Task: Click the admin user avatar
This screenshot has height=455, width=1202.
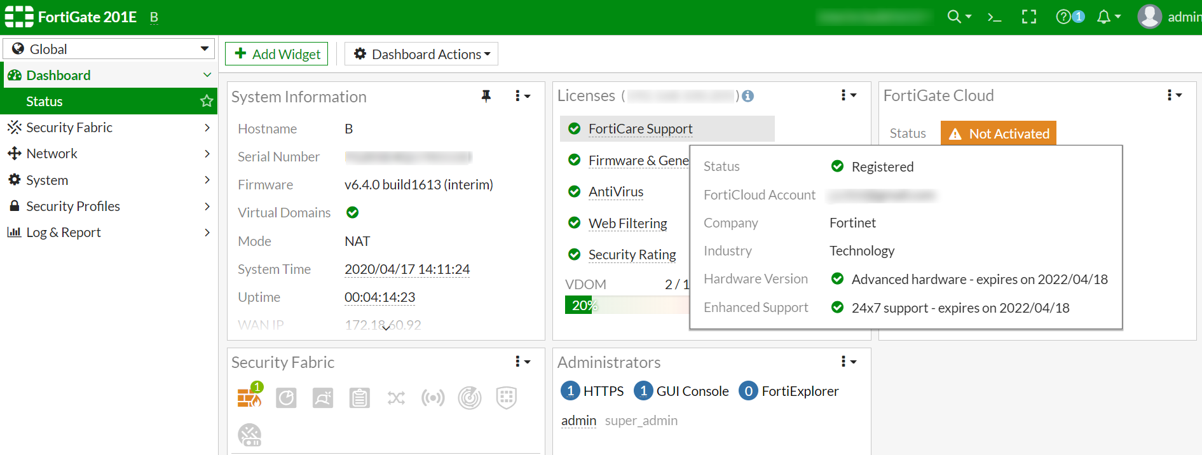Action: pos(1149,17)
